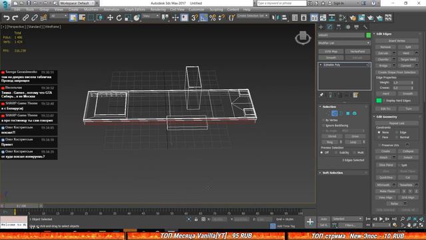The height and width of the screenshot is (240, 426).
Task: Click the Unlink Selection icon
Action: (x=35, y=18)
